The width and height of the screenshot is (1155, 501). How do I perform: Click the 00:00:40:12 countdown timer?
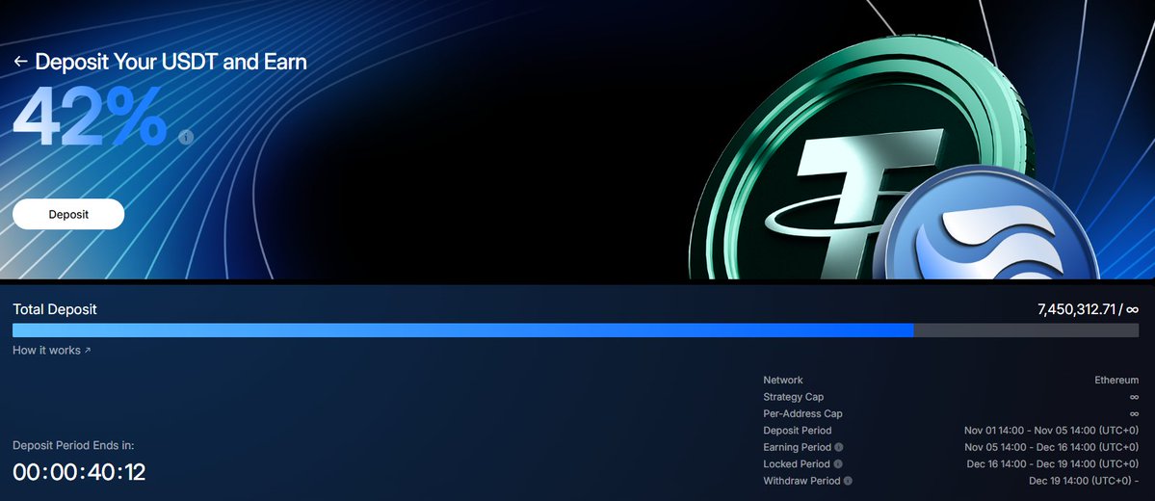click(79, 472)
